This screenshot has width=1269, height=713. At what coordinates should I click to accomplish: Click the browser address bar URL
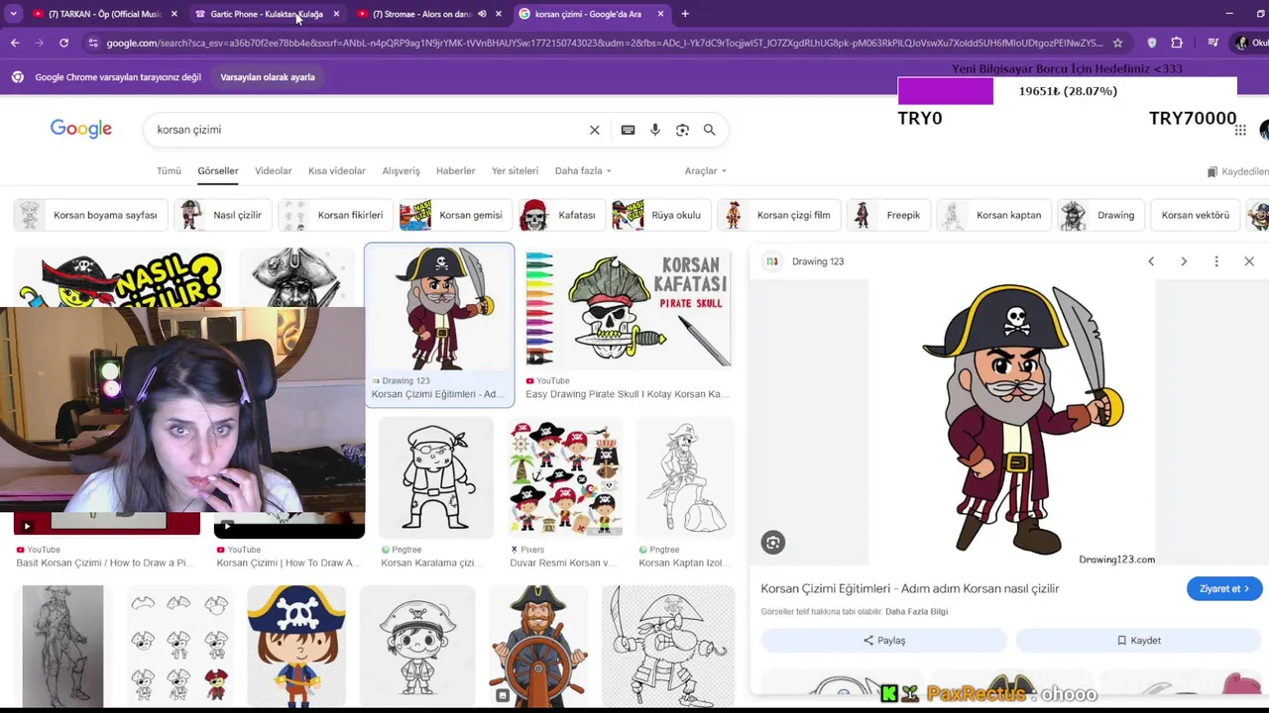tap(604, 43)
